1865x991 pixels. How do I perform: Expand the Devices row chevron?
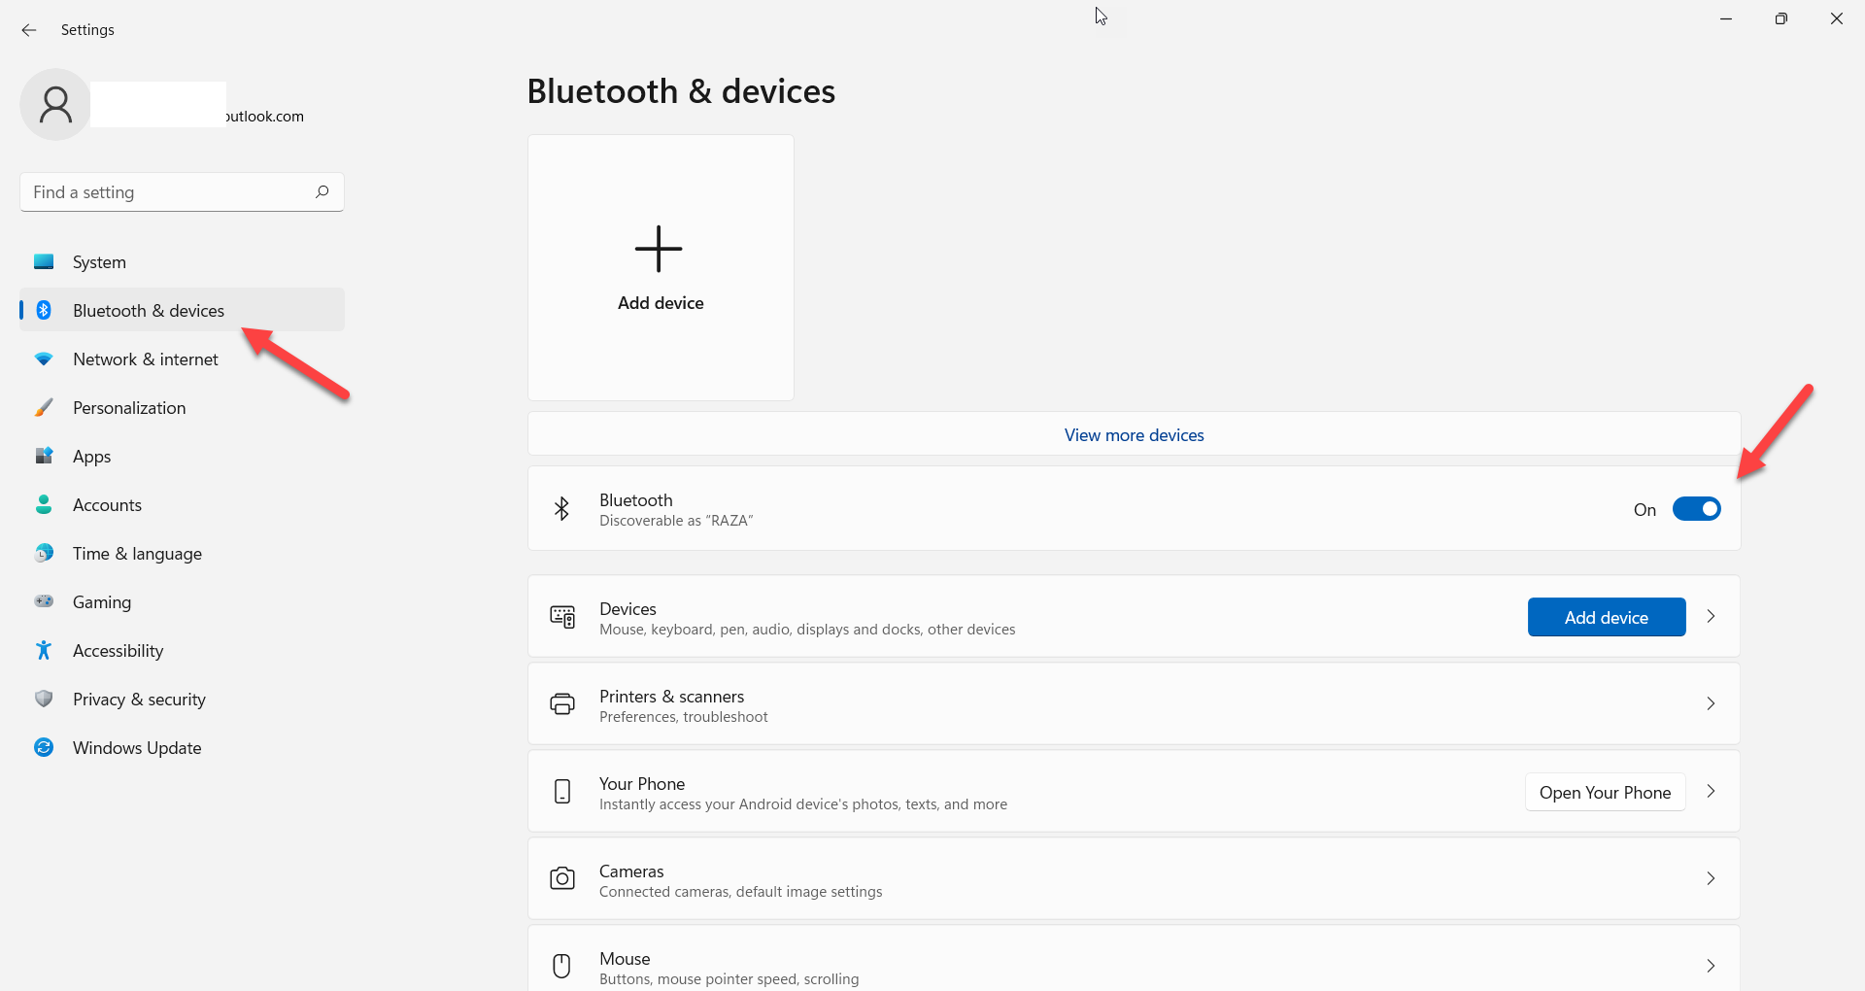pyautogui.click(x=1711, y=617)
